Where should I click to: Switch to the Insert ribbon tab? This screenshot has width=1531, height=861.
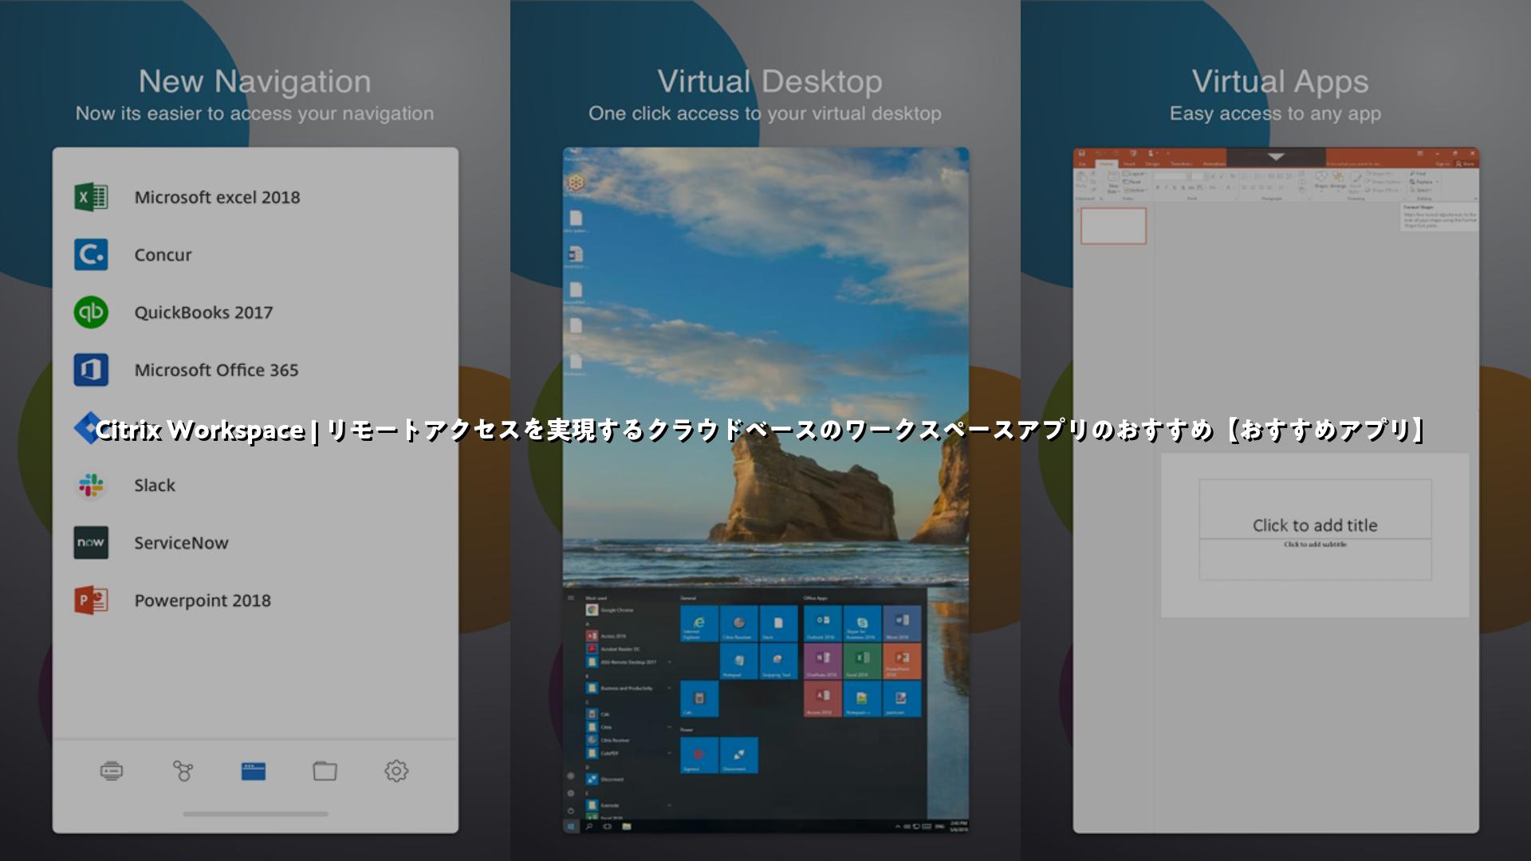click(1129, 163)
